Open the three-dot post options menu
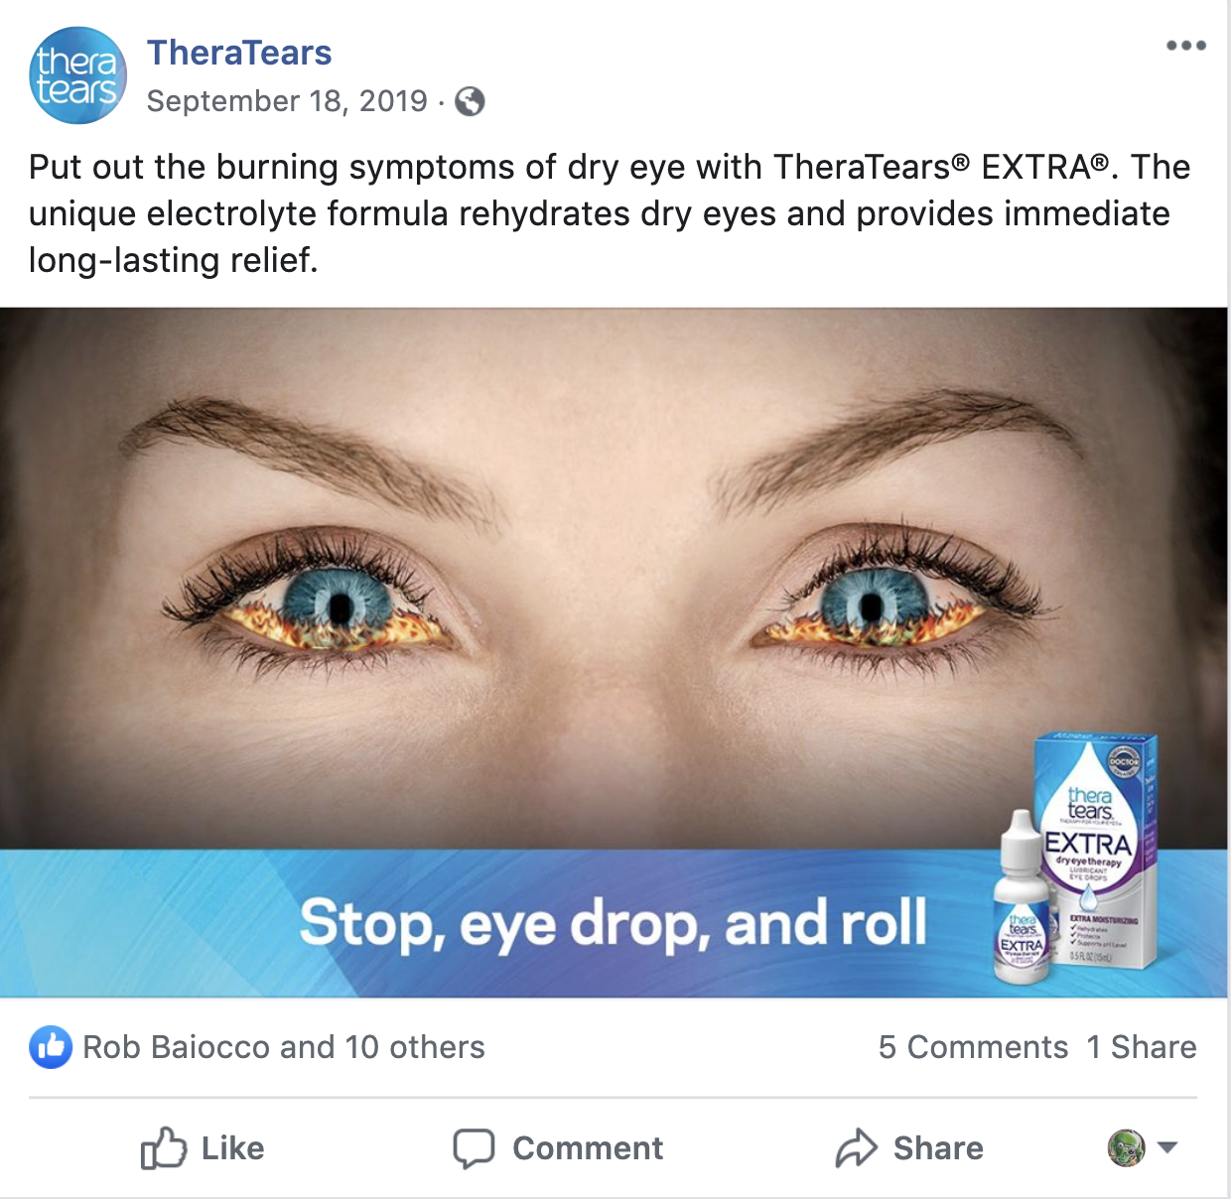 [1186, 46]
